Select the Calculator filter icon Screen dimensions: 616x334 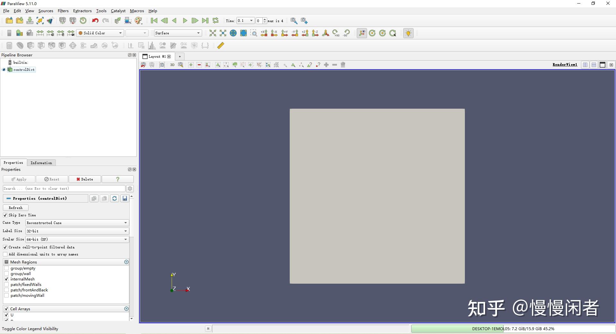(x=9, y=45)
